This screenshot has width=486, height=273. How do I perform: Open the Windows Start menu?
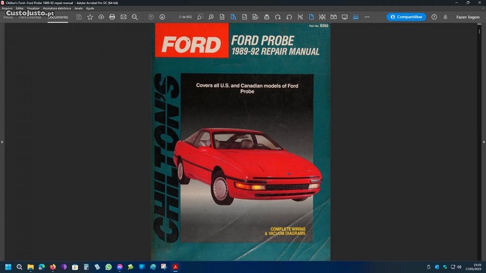tap(8, 267)
